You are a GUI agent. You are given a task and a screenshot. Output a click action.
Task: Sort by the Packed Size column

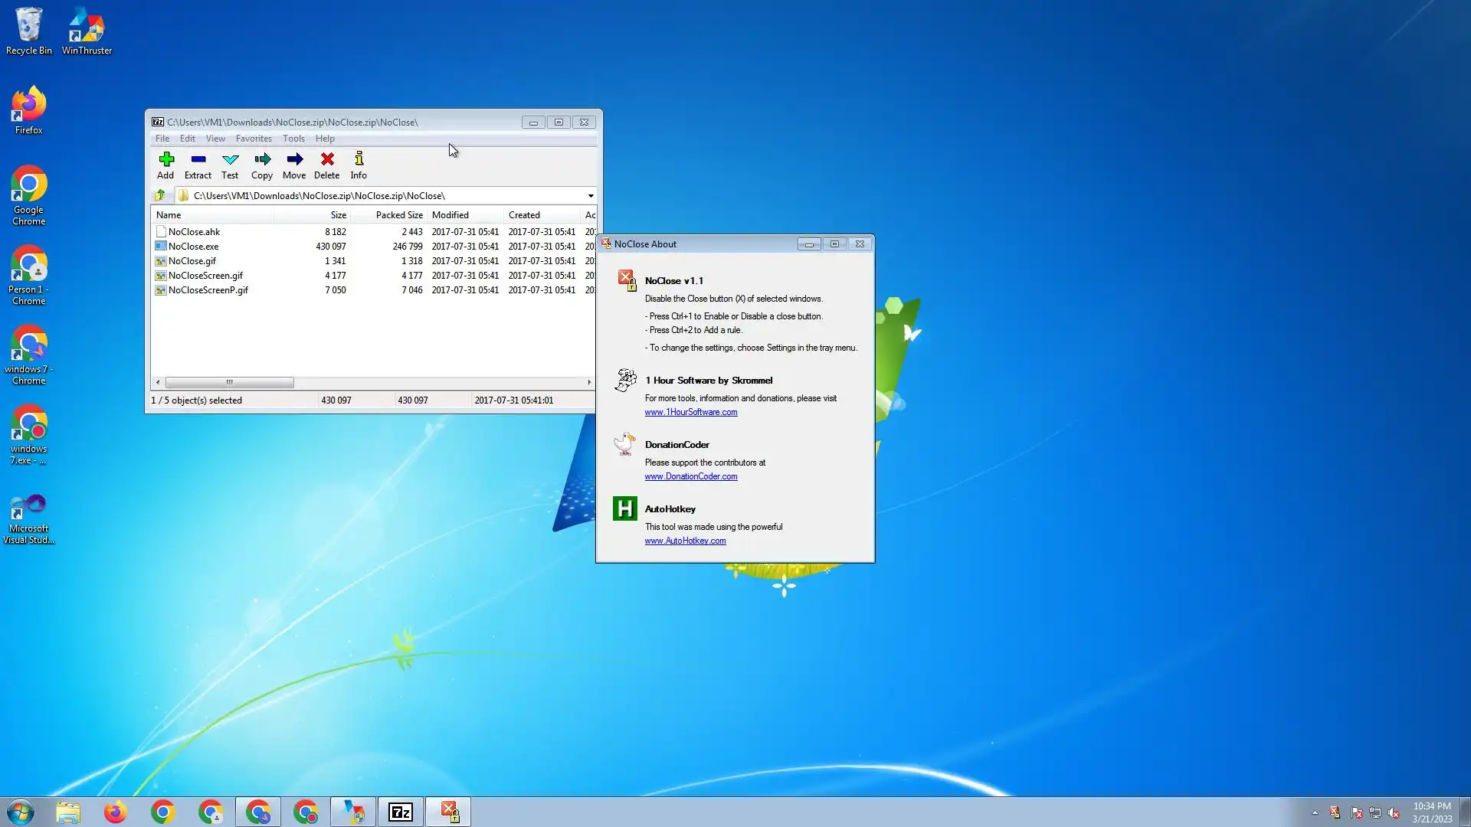click(x=398, y=215)
